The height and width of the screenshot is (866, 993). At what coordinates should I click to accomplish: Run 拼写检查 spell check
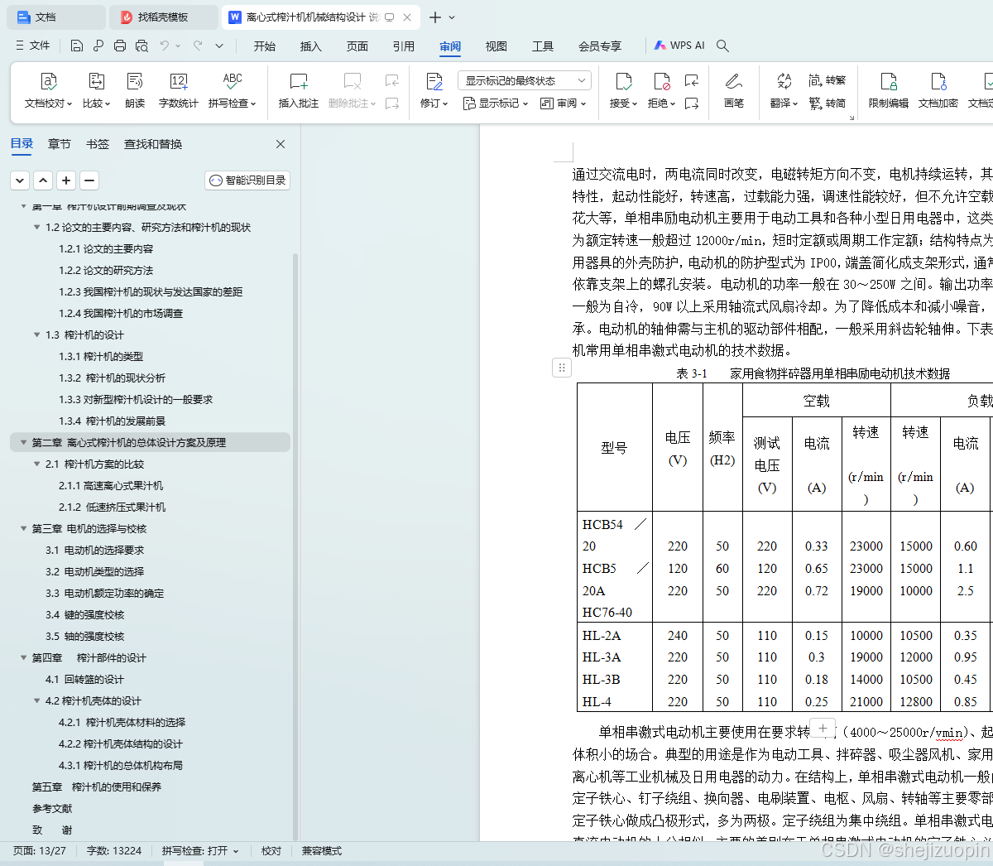tap(233, 89)
